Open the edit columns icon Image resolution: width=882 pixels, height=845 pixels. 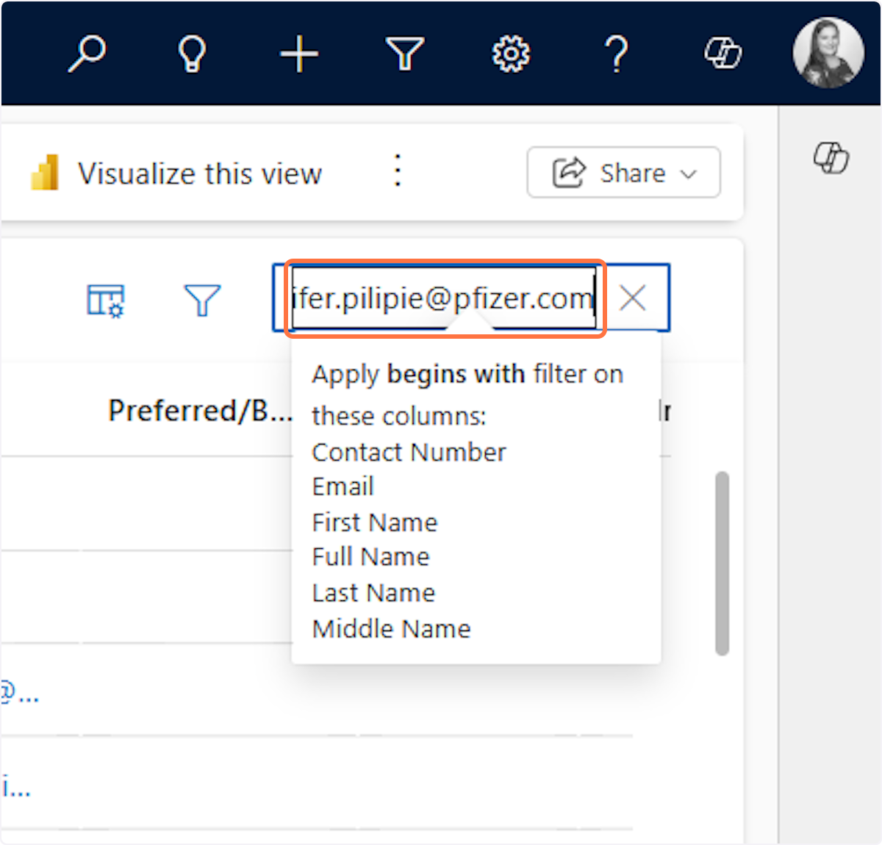click(x=106, y=301)
